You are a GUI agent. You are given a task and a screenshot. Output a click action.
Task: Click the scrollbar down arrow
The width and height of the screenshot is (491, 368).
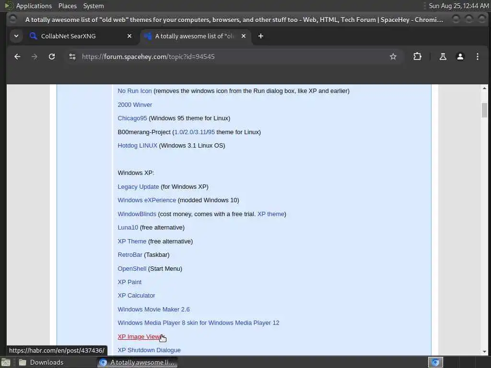click(484, 351)
